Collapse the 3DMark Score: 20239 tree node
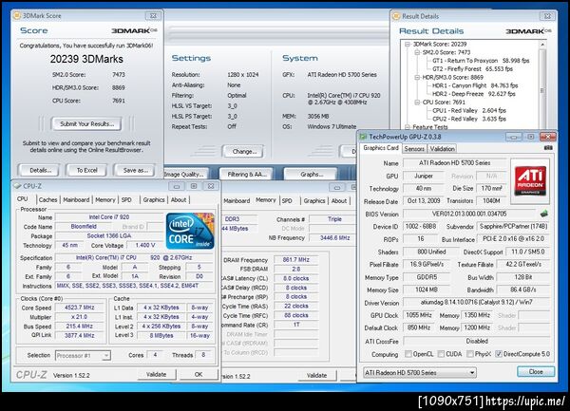Image resolution: width=570 pixels, height=411 pixels. click(x=408, y=44)
